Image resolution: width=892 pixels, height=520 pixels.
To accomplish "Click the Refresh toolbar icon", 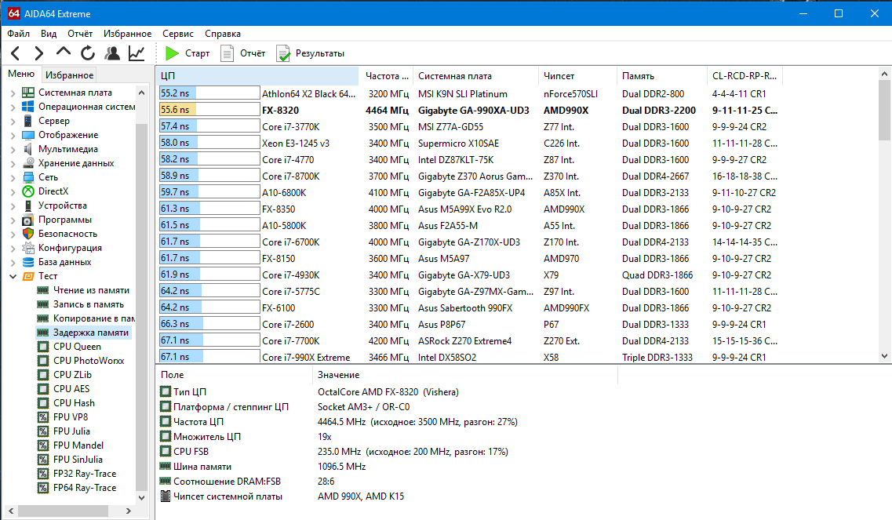I will (x=88, y=53).
